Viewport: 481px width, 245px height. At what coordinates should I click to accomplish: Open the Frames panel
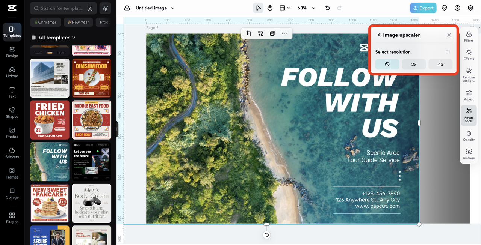tap(12, 173)
